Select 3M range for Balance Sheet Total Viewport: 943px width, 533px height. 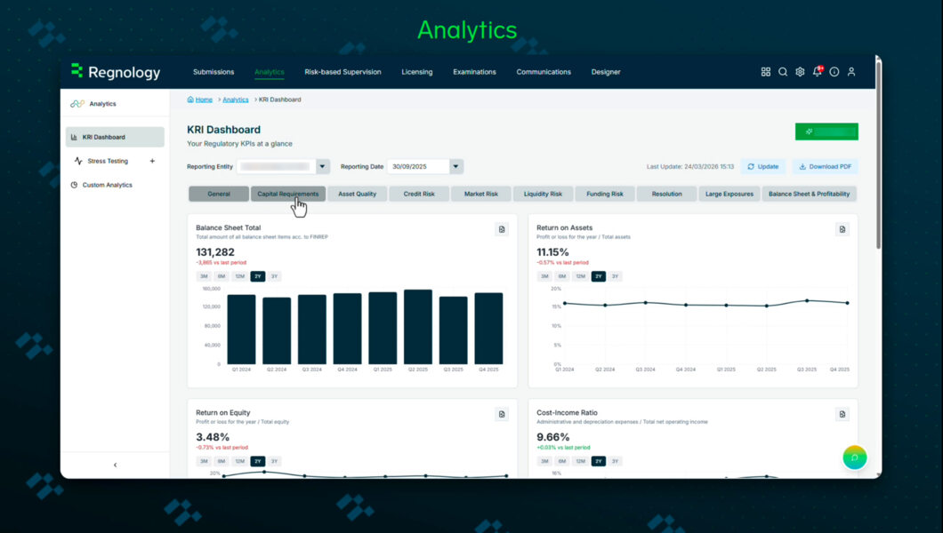[204, 276]
